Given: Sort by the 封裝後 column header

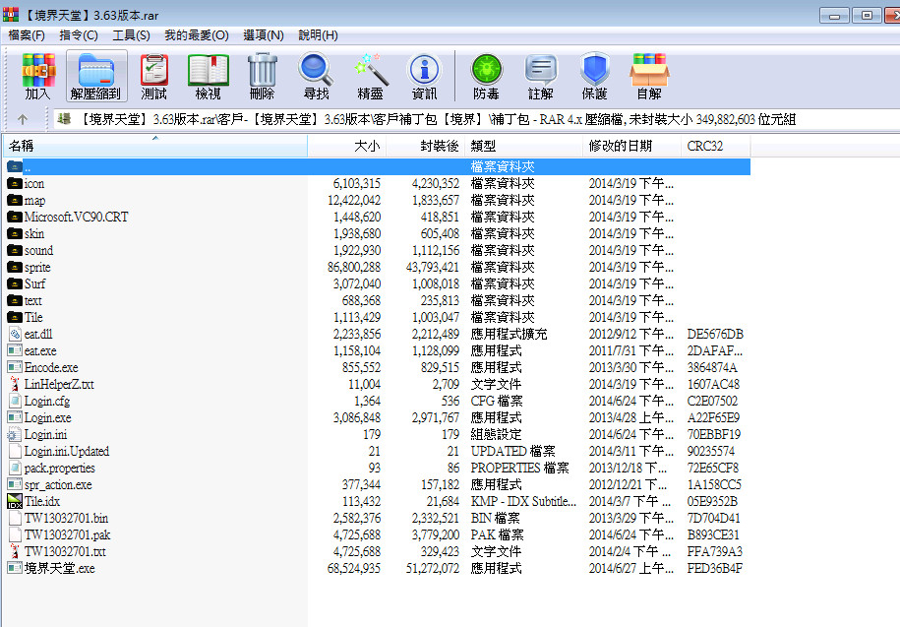Looking at the screenshot, I should (425, 146).
